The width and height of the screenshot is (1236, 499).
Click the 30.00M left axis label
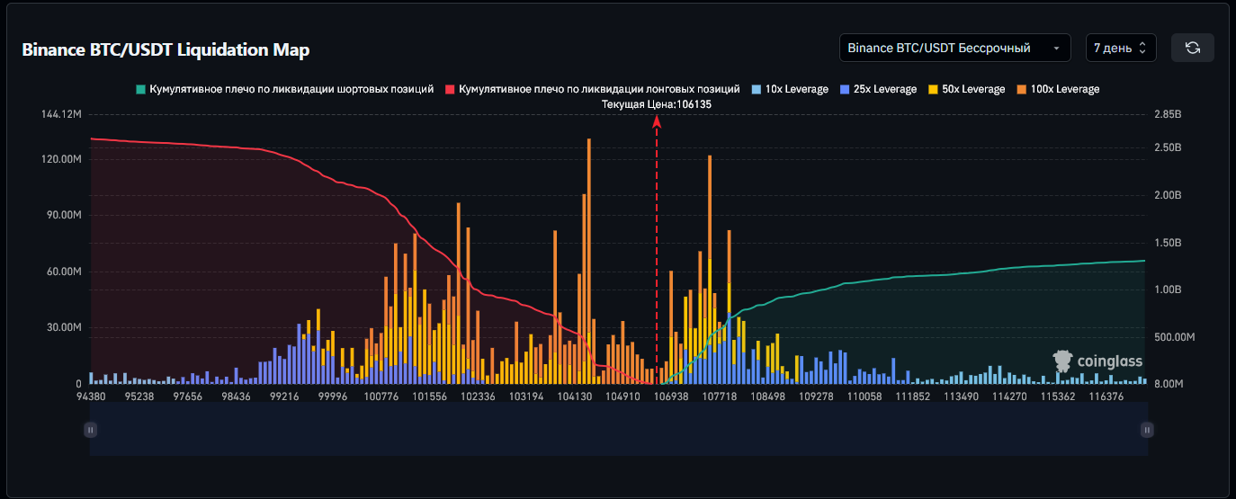click(65, 327)
